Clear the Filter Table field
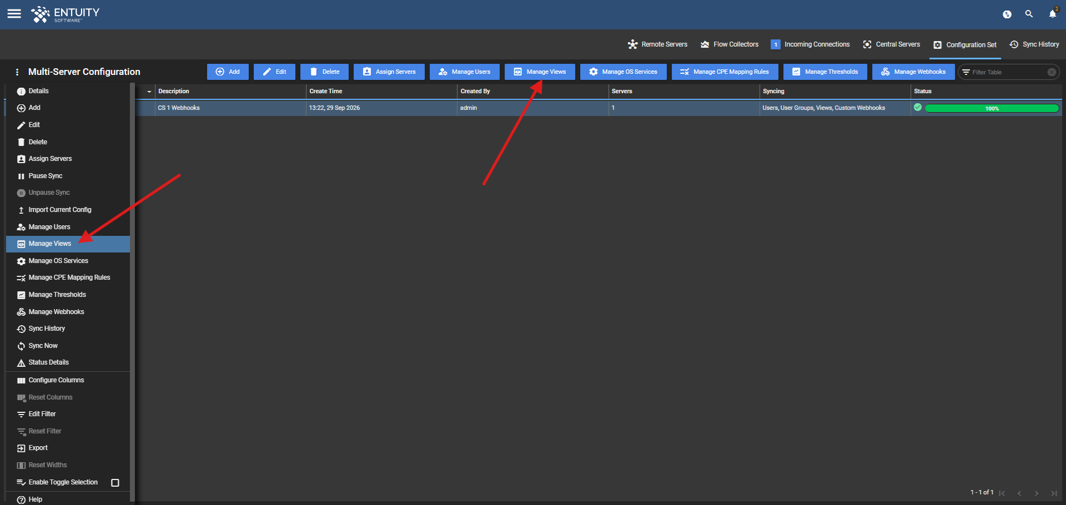Viewport: 1066px width, 505px height. pos(1052,72)
